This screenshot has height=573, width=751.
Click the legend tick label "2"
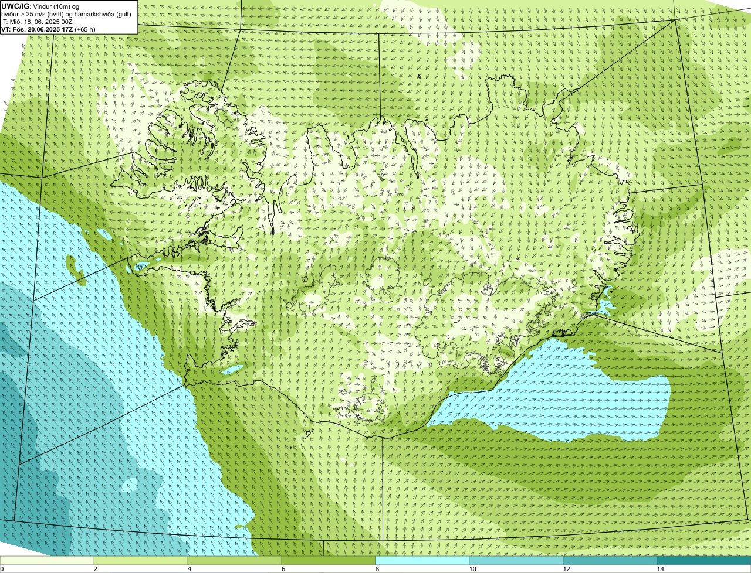[95, 569]
